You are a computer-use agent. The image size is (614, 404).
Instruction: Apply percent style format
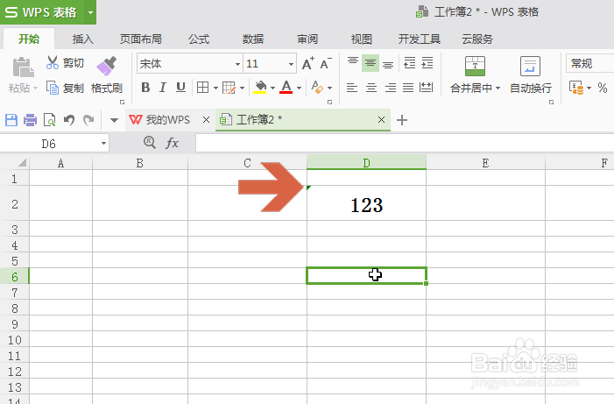tap(603, 88)
